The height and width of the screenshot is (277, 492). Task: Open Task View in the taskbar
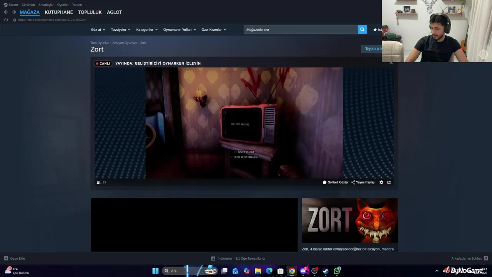point(224,271)
